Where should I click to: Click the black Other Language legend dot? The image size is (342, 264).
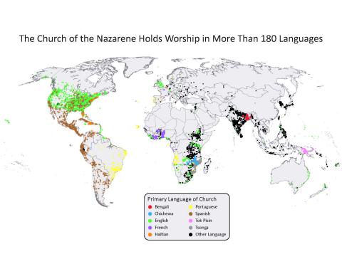pyautogui.click(x=190, y=234)
